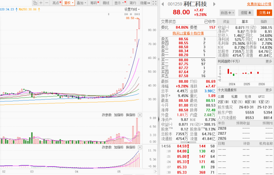
Task: Toggle 亮点 highlights on chart
Action: point(57,3)
